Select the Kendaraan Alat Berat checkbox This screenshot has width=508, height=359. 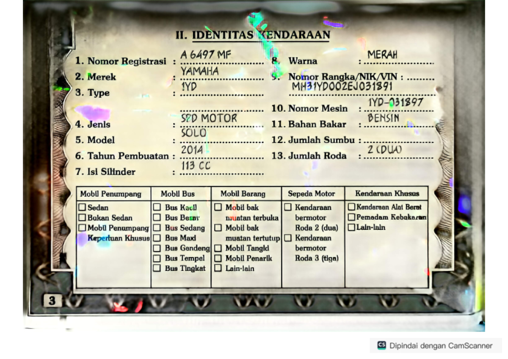coord(351,207)
